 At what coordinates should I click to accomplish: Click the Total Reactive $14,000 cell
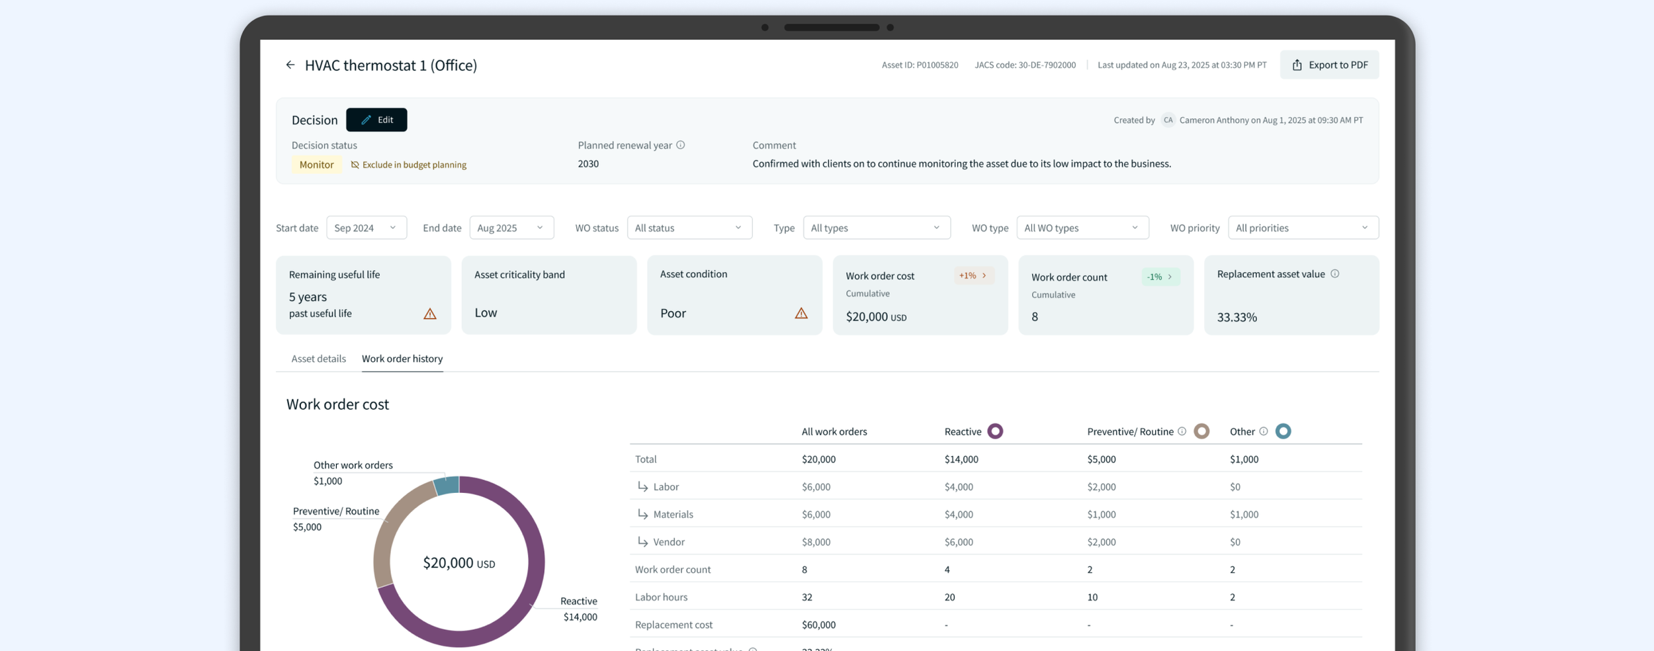point(961,459)
